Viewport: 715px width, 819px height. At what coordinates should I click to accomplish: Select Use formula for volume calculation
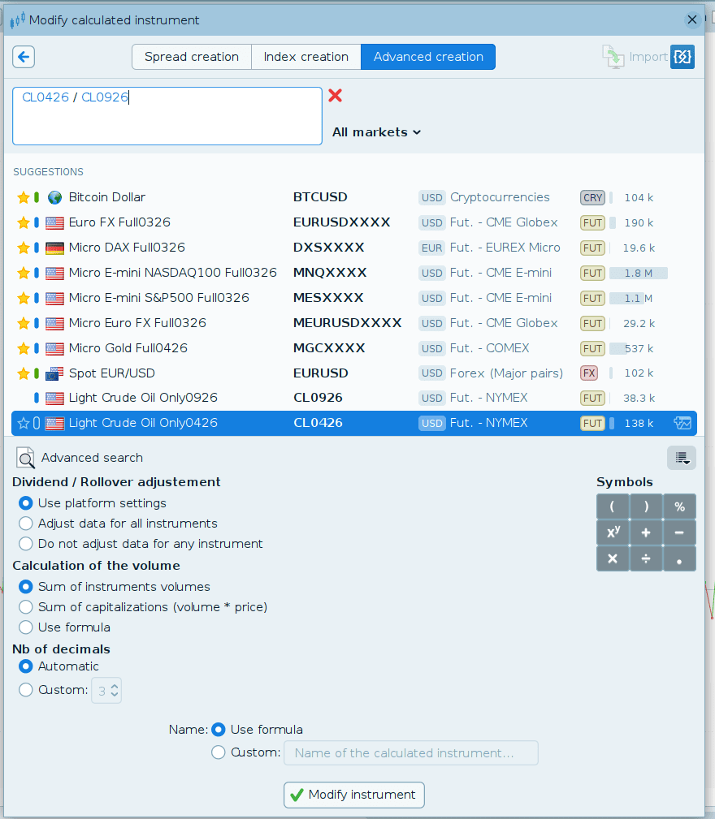(x=26, y=627)
